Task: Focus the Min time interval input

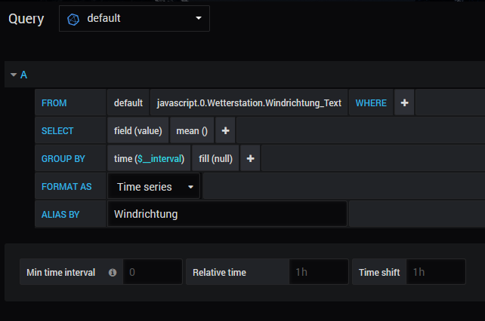Action: click(153, 272)
